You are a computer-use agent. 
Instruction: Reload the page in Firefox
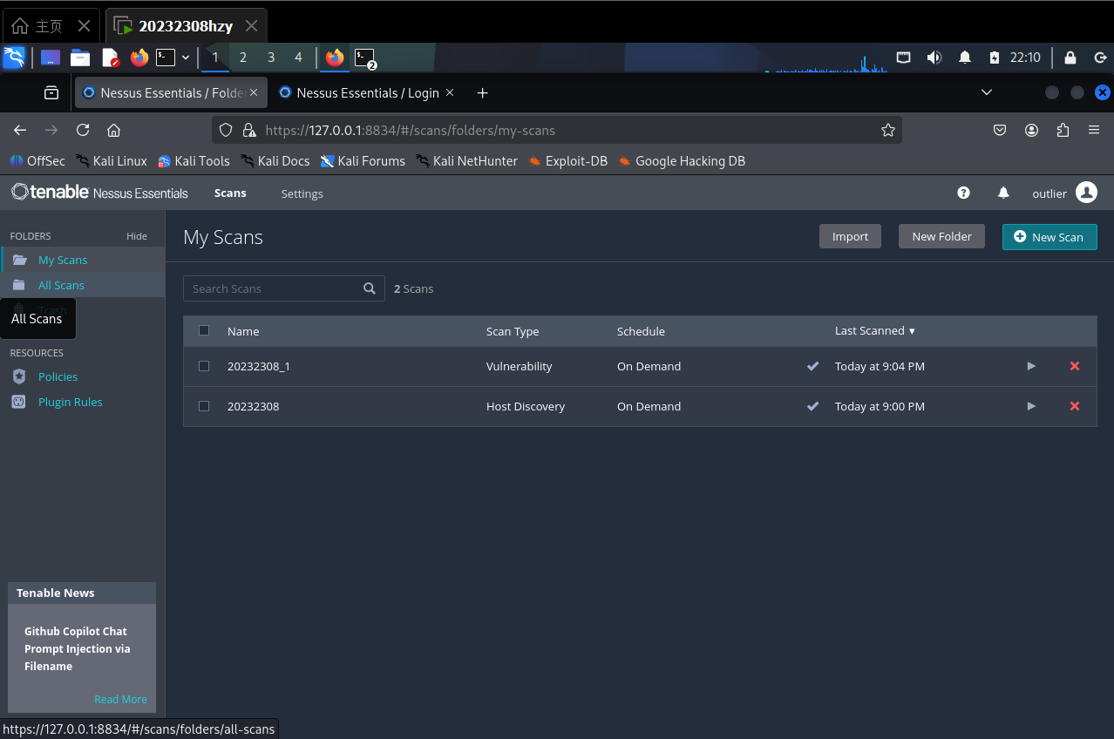[x=83, y=130]
